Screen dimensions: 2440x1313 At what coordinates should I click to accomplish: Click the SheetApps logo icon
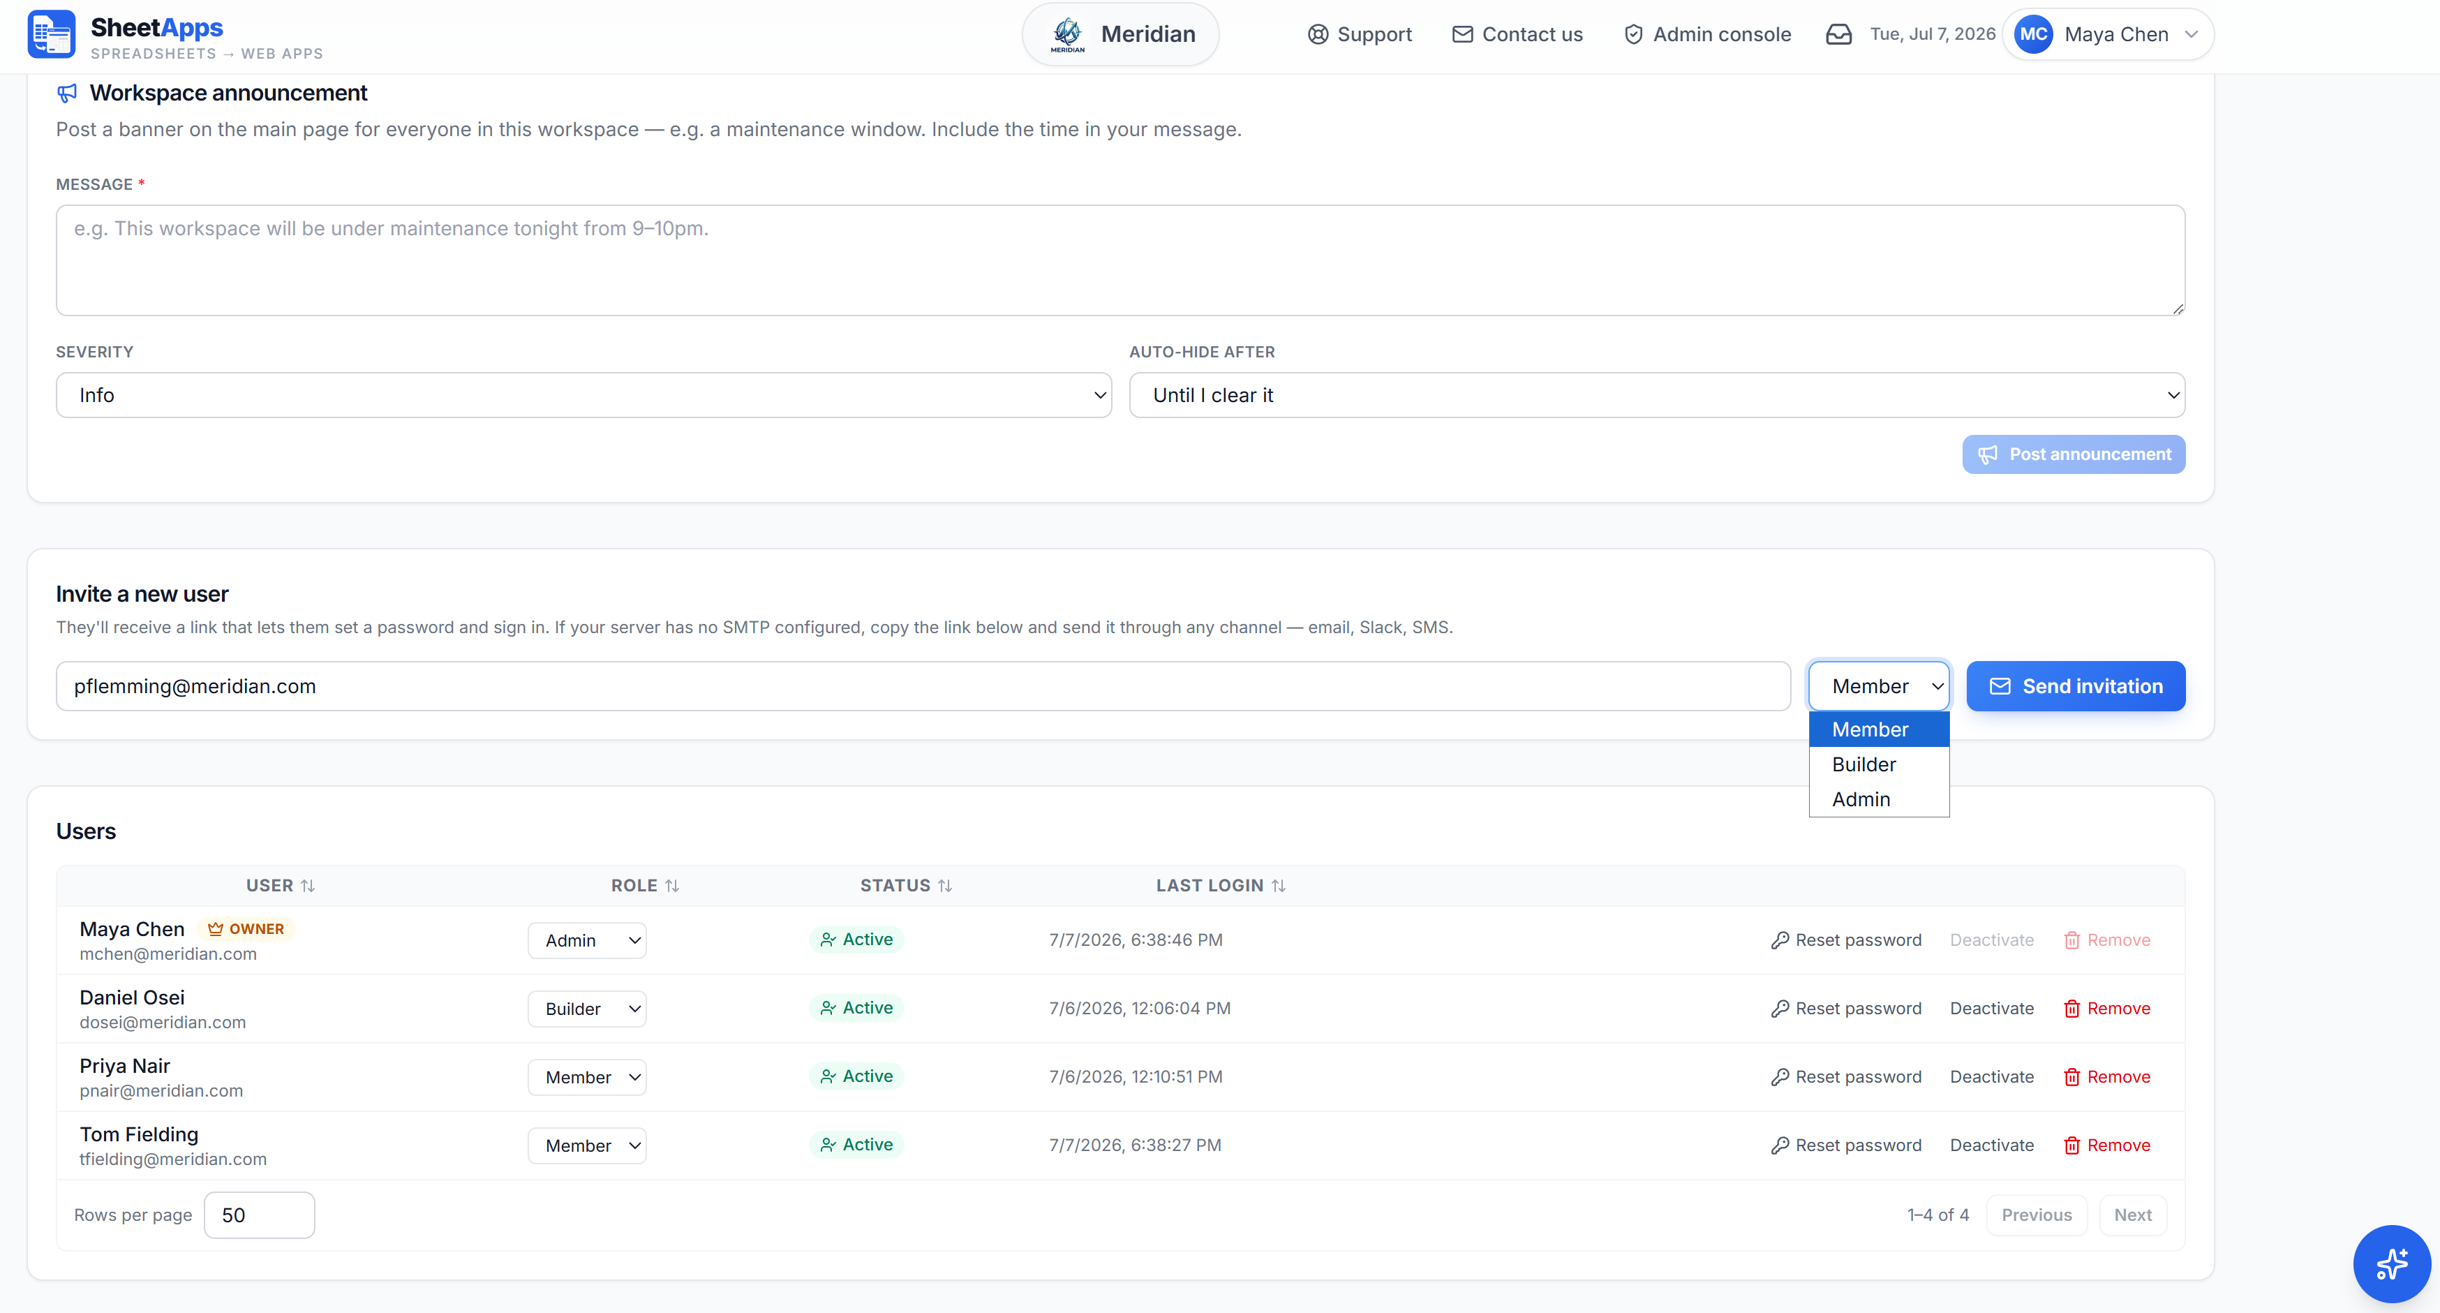pyautogui.click(x=51, y=34)
